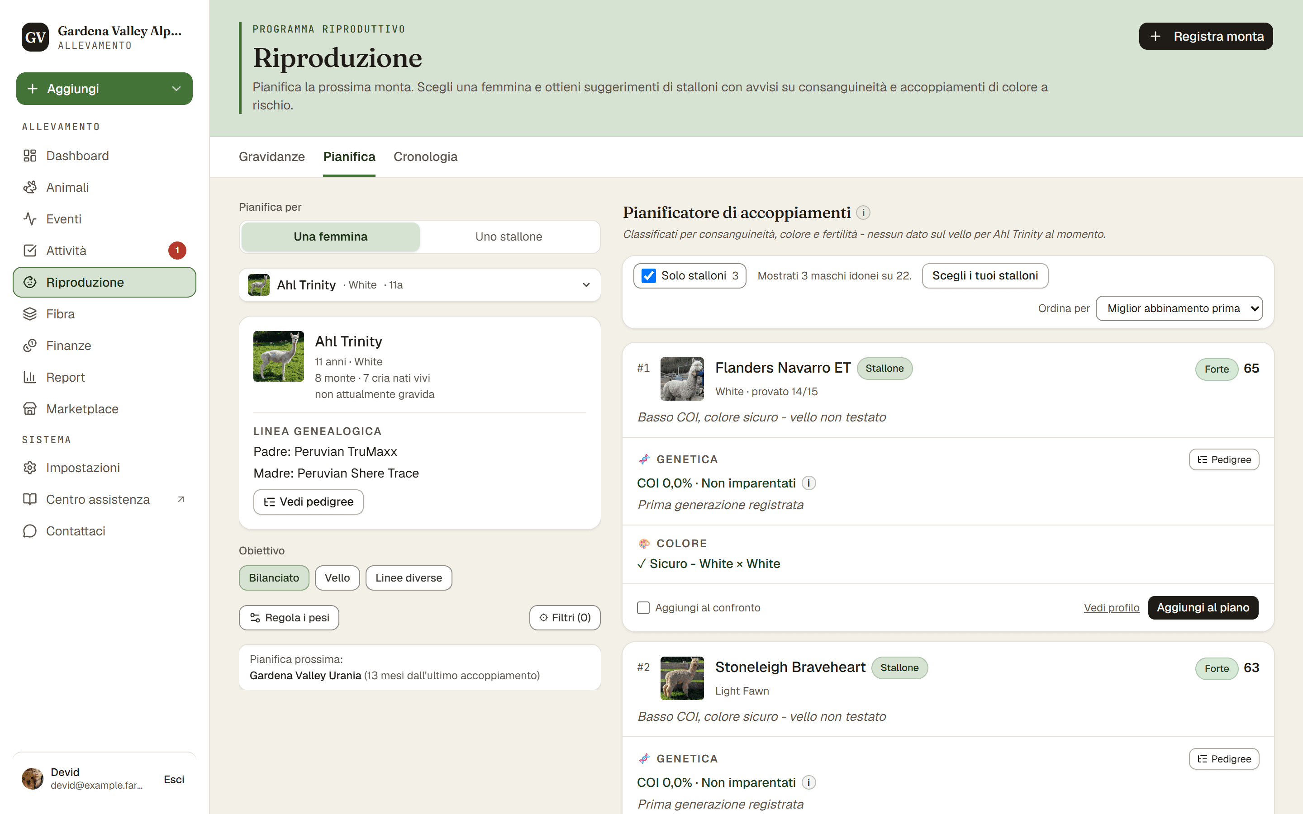Select the Linee diverse objective chip
This screenshot has width=1303, height=814.
tap(409, 577)
